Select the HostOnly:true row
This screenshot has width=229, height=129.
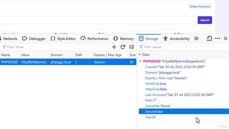(x=184, y=83)
